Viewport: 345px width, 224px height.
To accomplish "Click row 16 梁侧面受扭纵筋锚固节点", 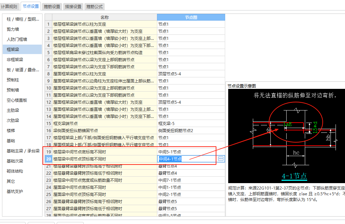I will pyautogui.click(x=105, y=131).
